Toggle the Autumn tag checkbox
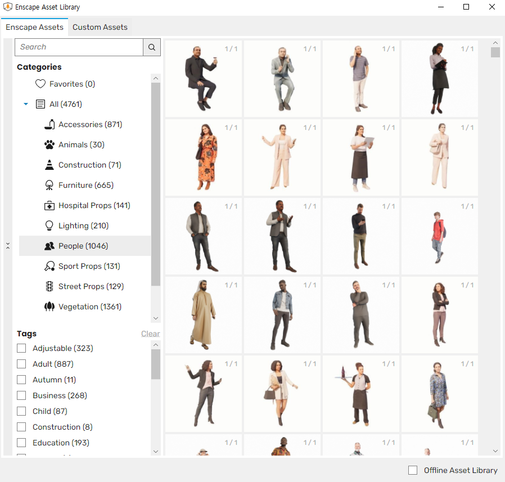 [x=21, y=380]
